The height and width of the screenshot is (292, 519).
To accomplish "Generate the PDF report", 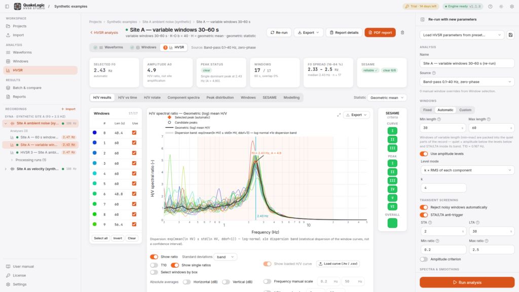I will click(380, 32).
